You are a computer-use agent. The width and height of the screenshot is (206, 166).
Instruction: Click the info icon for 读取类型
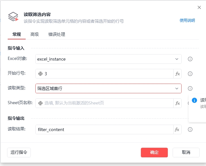click(x=190, y=88)
